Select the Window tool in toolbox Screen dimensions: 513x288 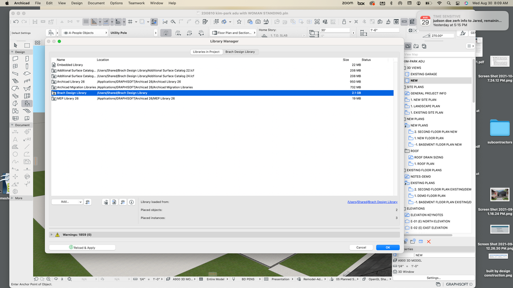pyautogui.click(x=15, y=66)
